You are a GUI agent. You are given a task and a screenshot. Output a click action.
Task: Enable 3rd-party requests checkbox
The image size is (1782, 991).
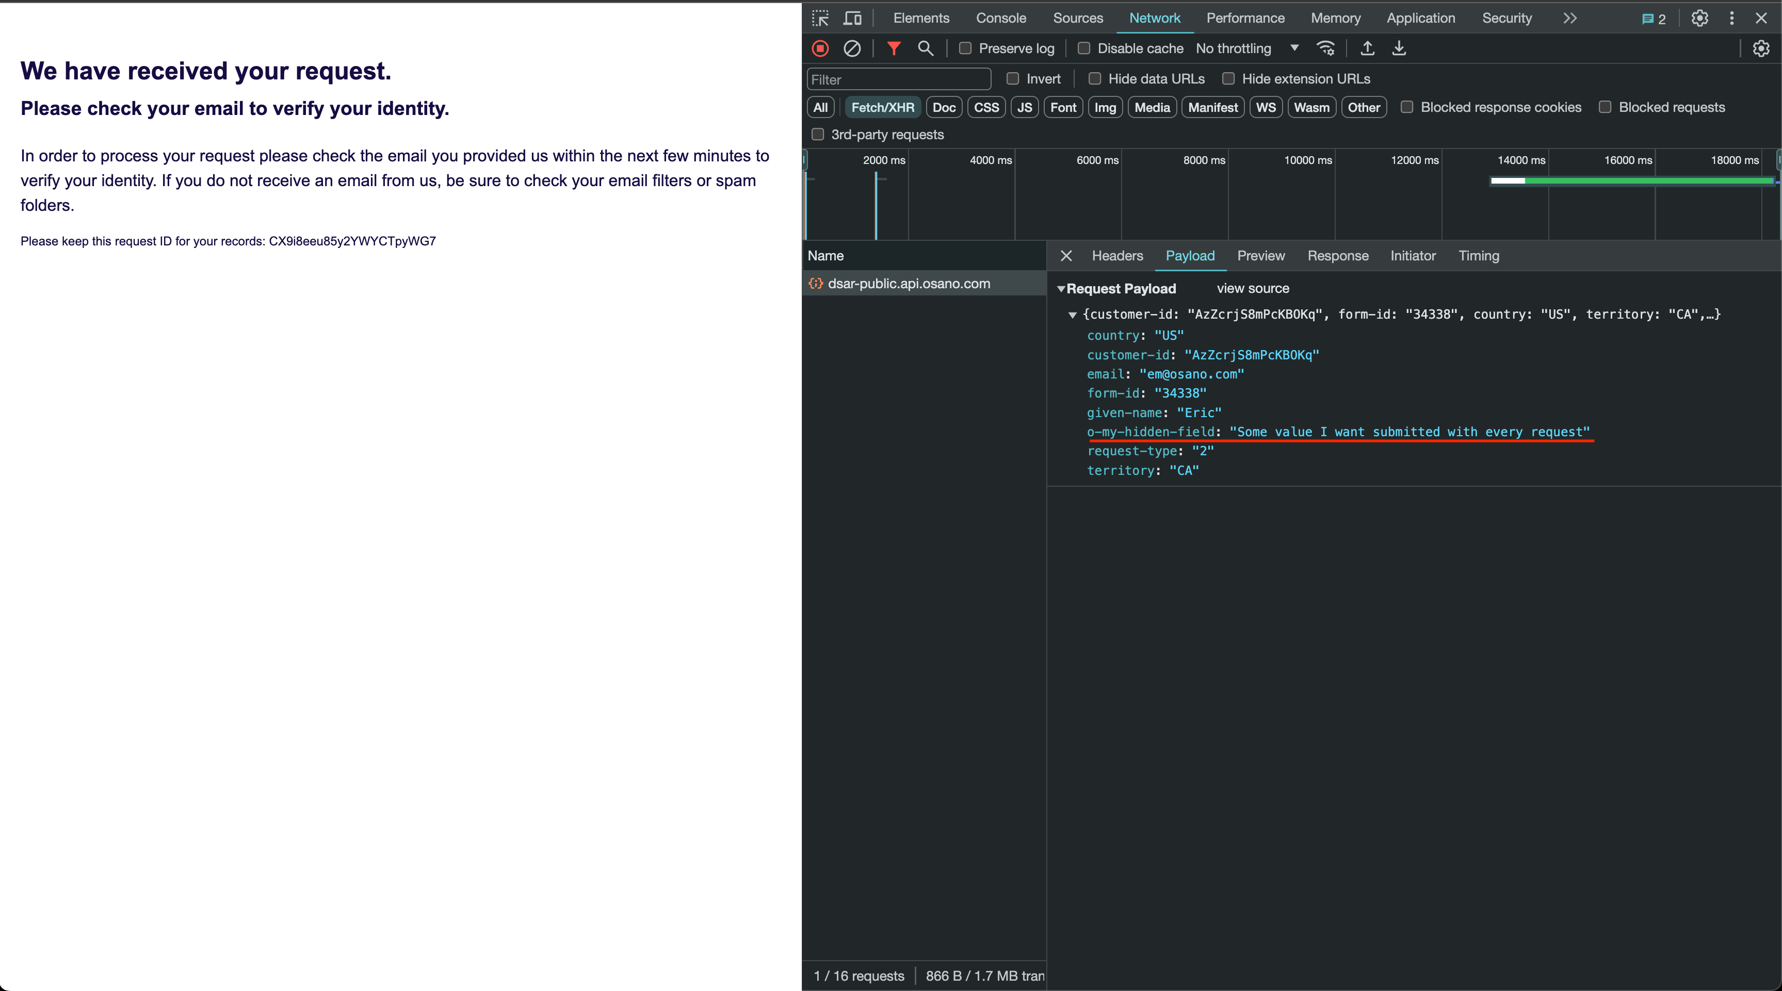point(818,134)
